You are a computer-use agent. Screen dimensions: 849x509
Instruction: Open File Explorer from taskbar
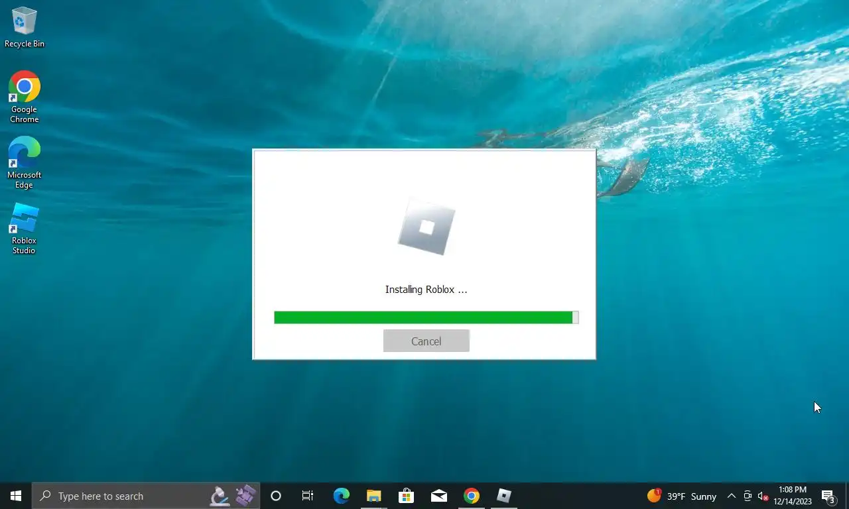tap(373, 496)
